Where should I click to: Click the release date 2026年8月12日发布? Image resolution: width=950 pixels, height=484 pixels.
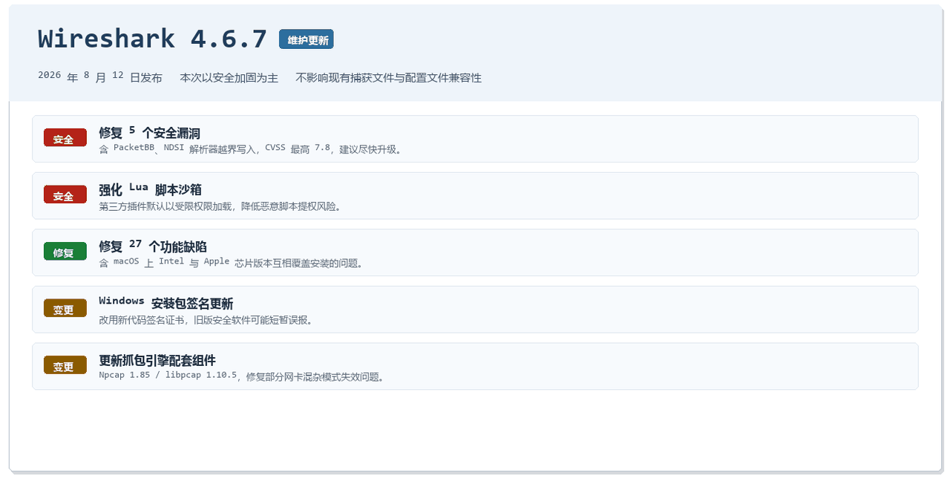(x=100, y=77)
